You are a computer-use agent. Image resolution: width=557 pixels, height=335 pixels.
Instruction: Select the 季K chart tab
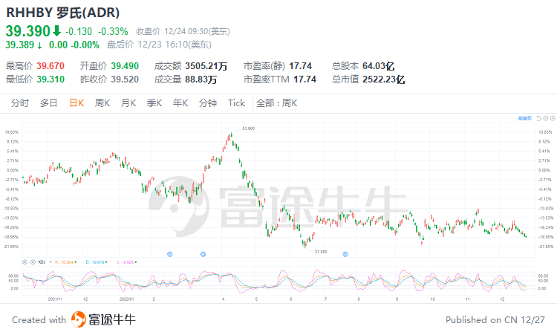154,103
